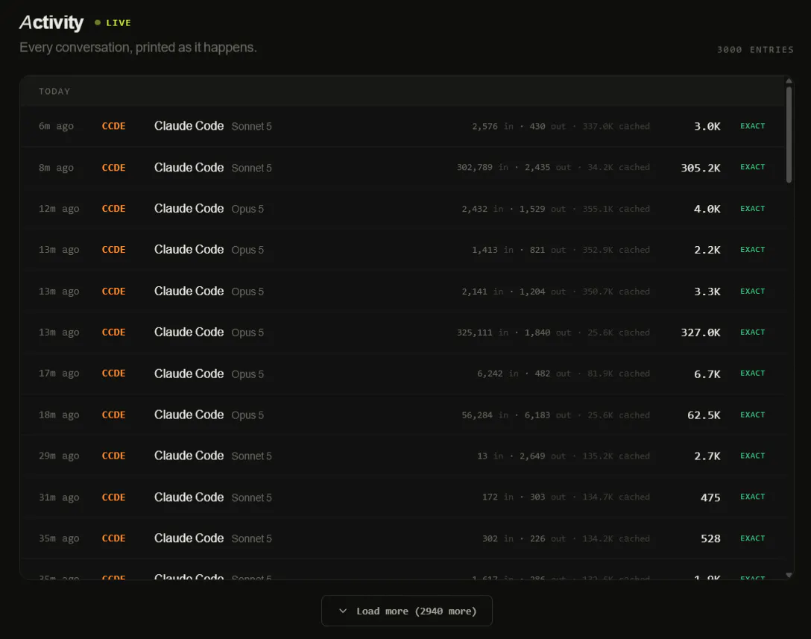The width and height of the screenshot is (811, 639).
Task: Click the 302,789 in token count
Action: coord(482,167)
